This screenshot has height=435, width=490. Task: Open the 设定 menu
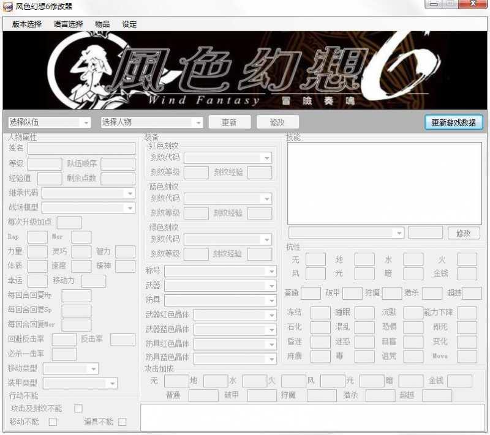(x=129, y=24)
